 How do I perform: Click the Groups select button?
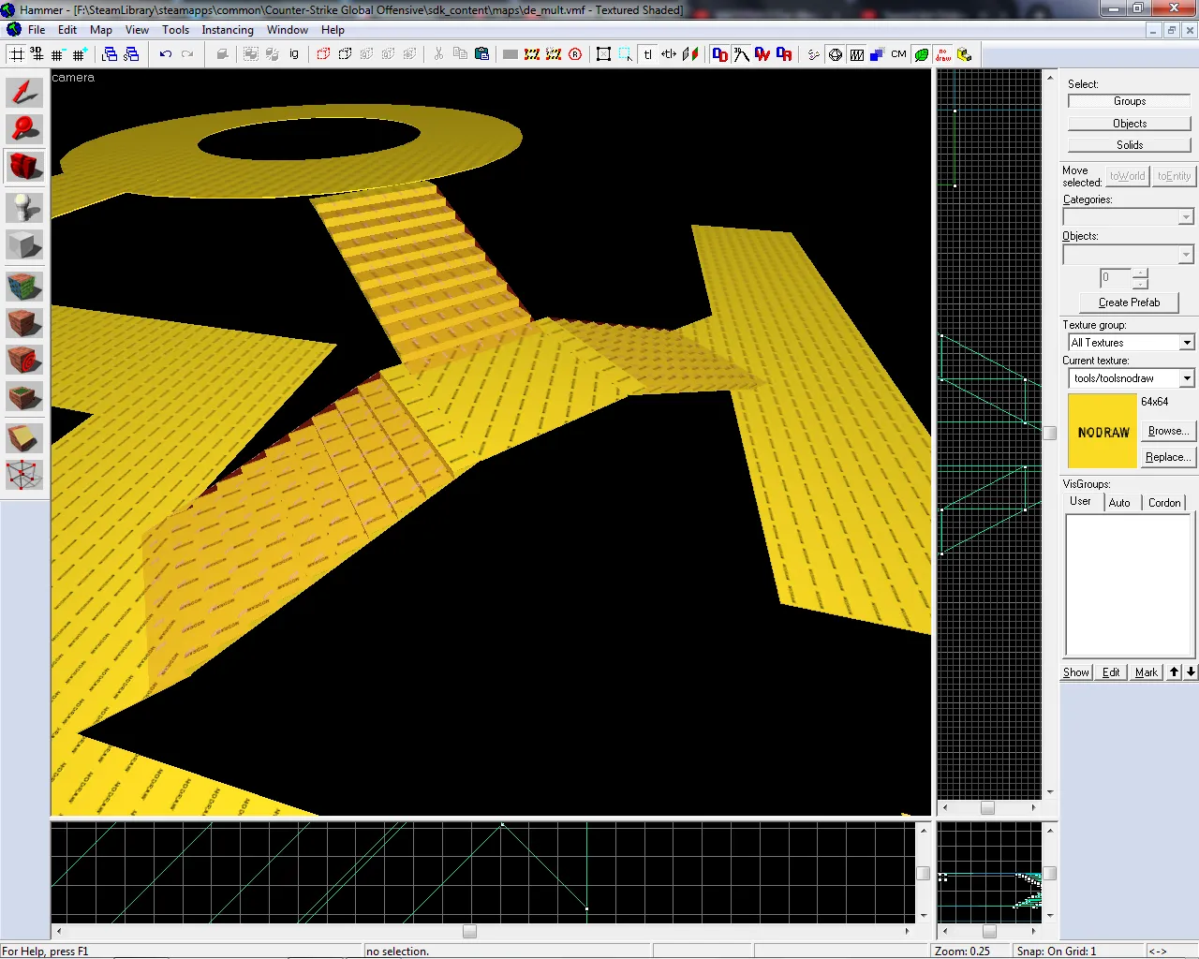1130,101
